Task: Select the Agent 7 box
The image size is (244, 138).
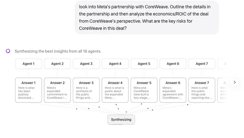Action: pyautogui.click(x=202, y=64)
